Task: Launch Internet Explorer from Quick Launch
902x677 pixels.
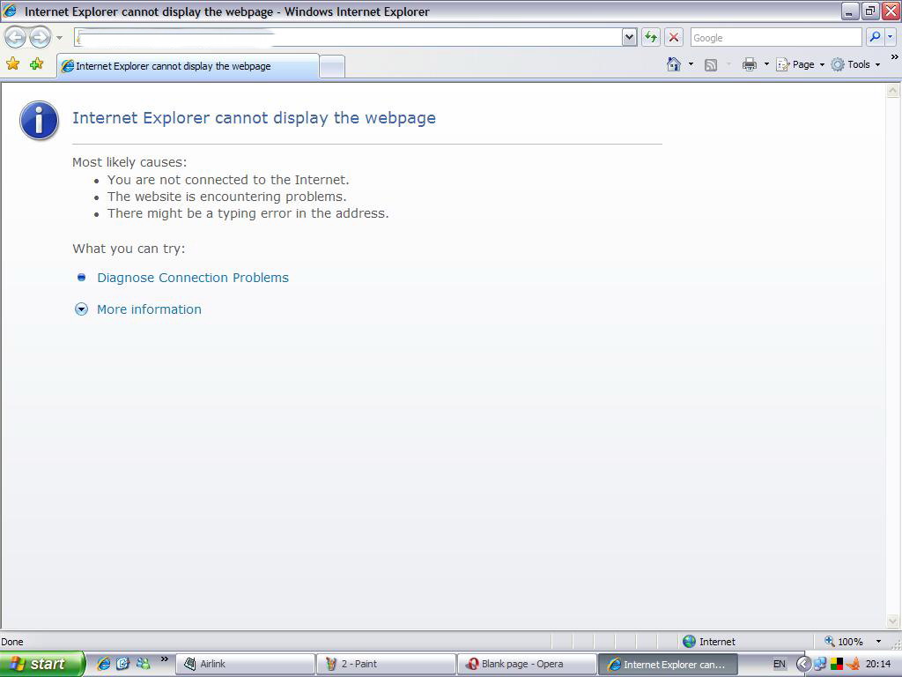Action: click(104, 664)
